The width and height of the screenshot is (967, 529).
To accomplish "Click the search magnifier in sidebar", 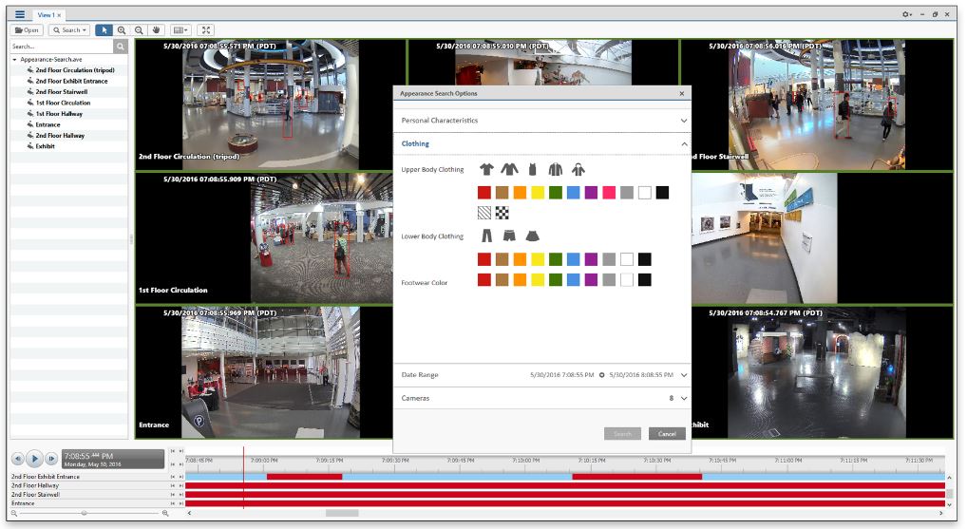I will [121, 47].
